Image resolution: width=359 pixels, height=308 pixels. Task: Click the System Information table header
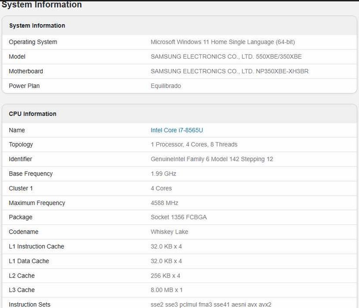(x=37, y=26)
